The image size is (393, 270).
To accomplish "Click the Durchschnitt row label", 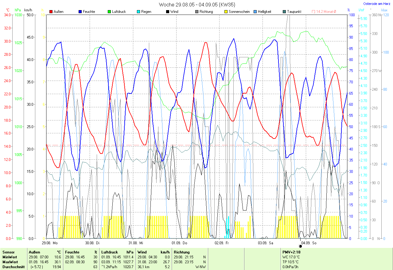I will (x=12, y=267).
